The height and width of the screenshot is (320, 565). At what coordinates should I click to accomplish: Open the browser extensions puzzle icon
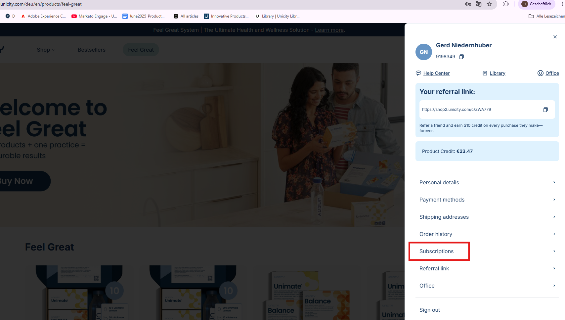[506, 4]
